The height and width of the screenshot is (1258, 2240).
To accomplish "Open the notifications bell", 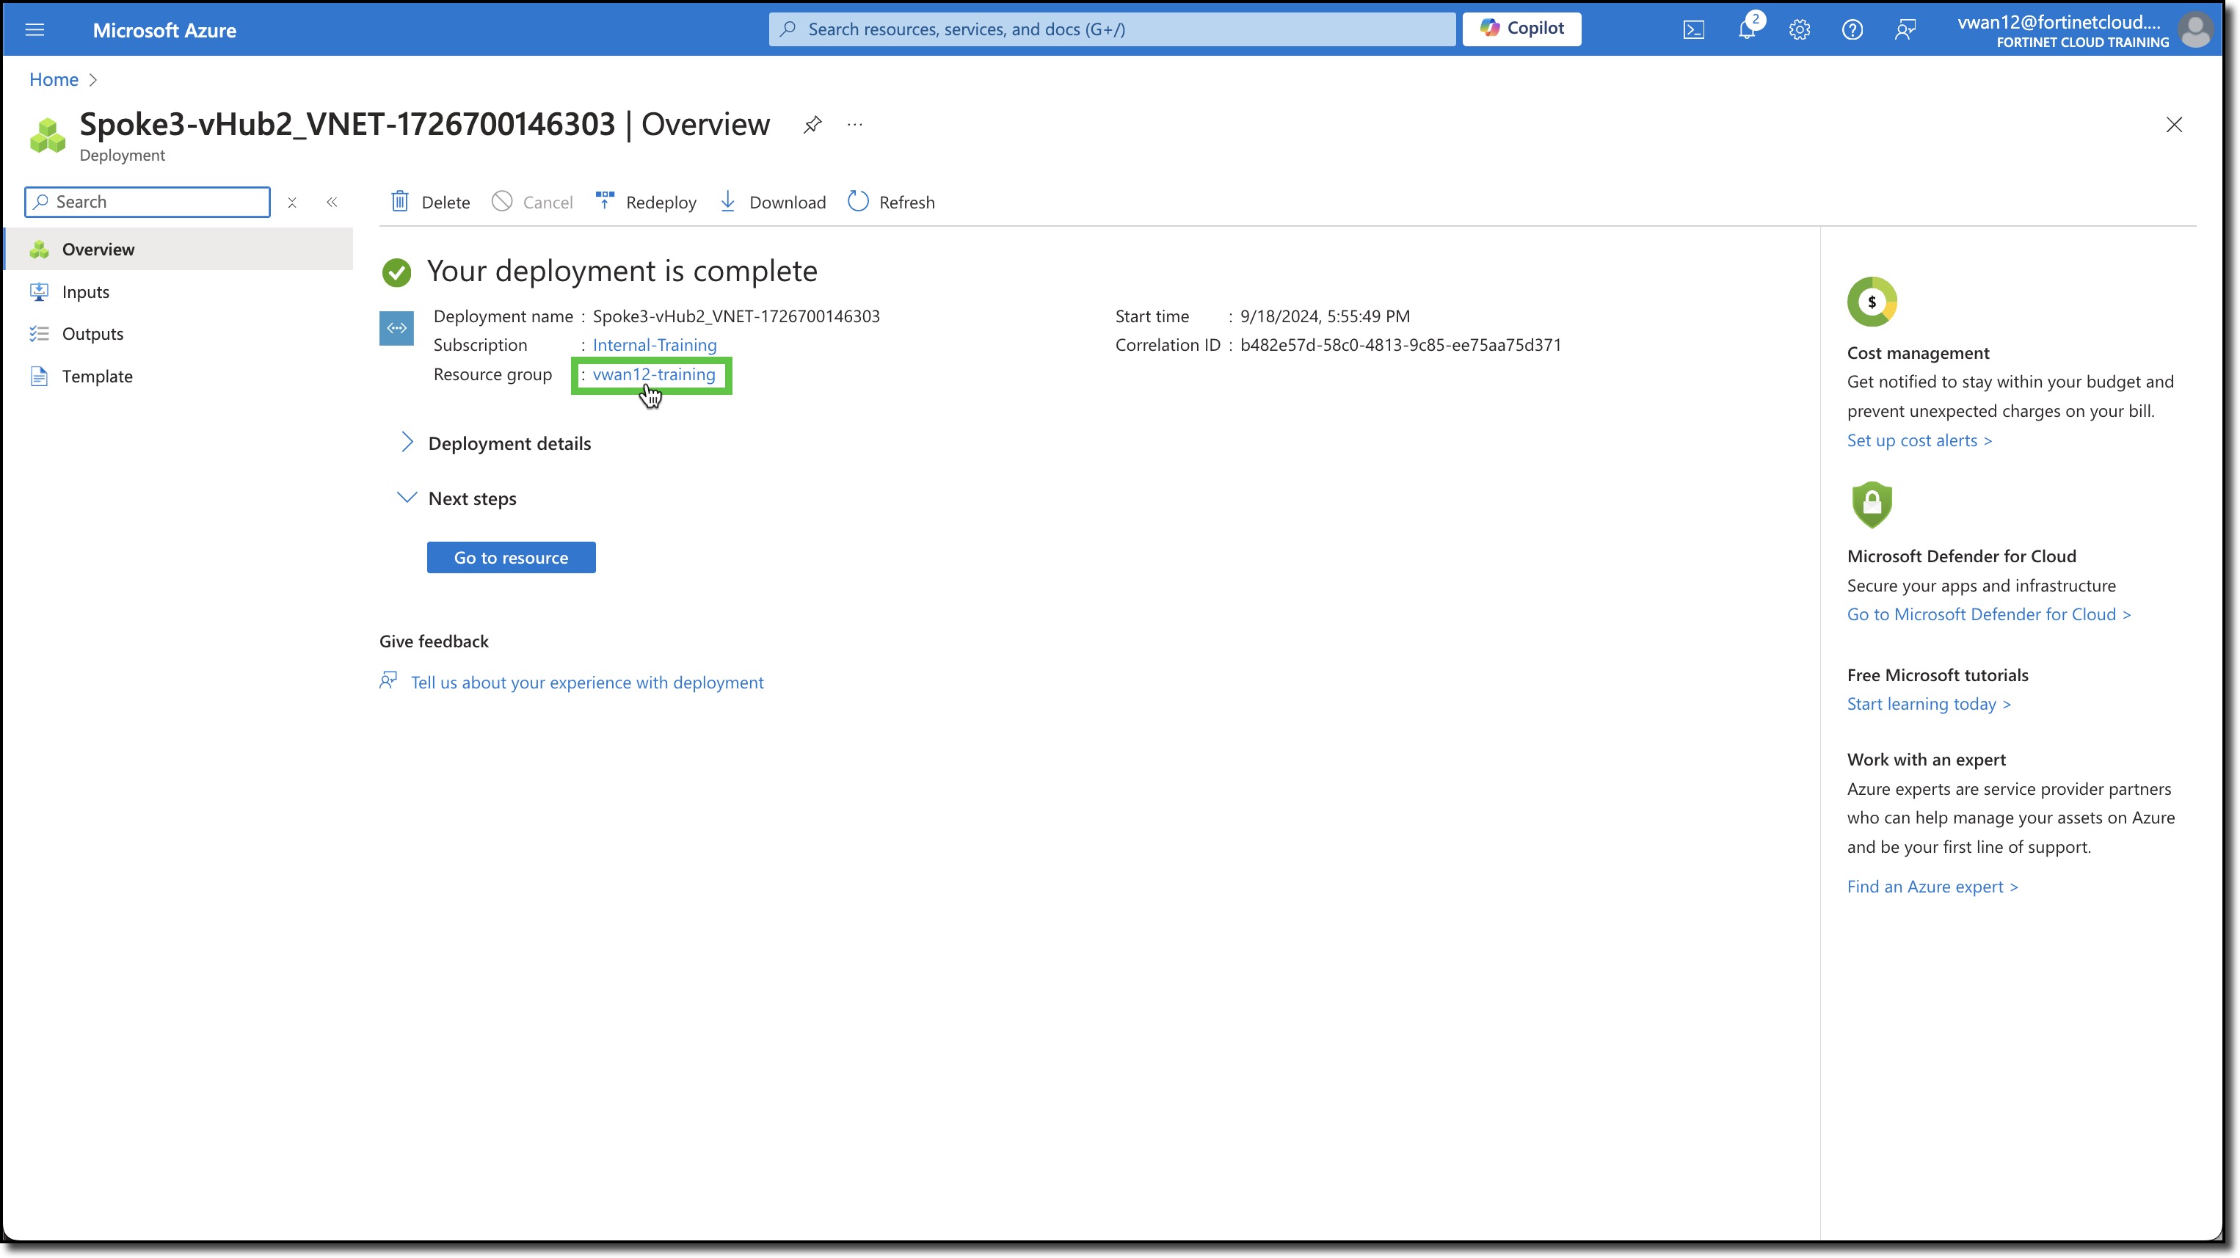I will tap(1747, 30).
